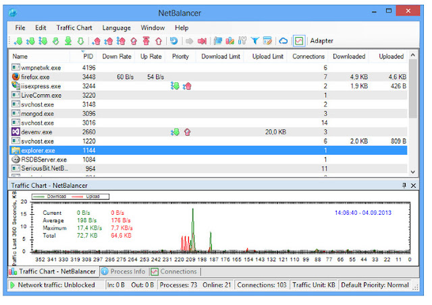Viewport: 432px width, 305px height.
Task: Click the limit download green bar-arrow icon
Action: click(x=68, y=41)
